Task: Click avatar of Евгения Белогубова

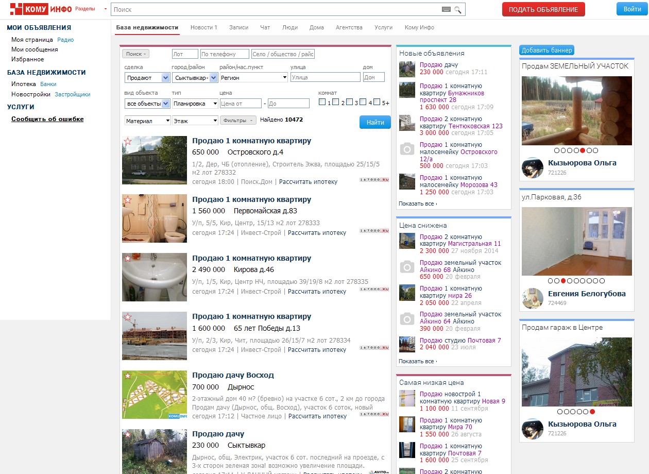Action: pyautogui.click(x=533, y=298)
